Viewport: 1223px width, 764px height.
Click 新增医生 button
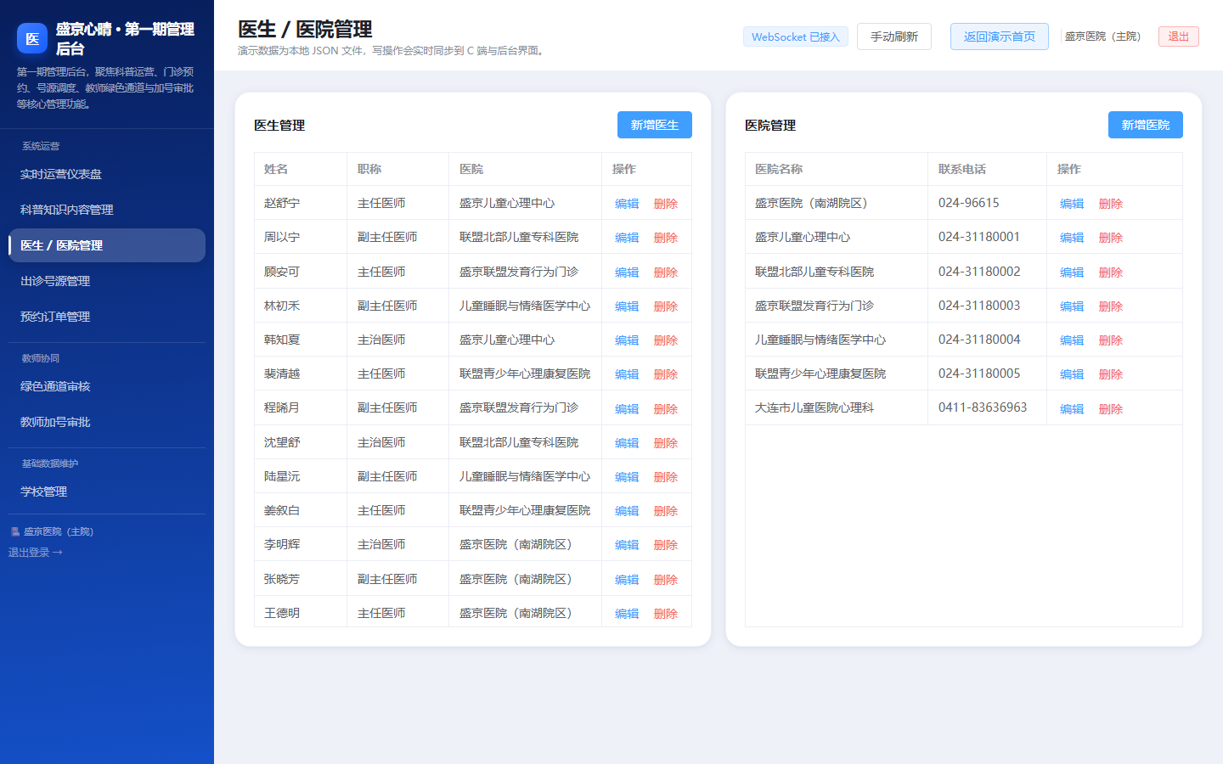(x=655, y=125)
